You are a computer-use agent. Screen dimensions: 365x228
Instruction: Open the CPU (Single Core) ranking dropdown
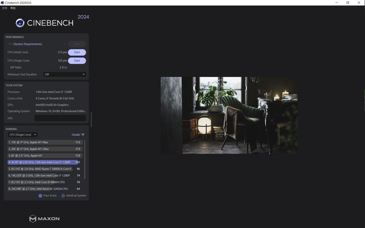point(22,134)
